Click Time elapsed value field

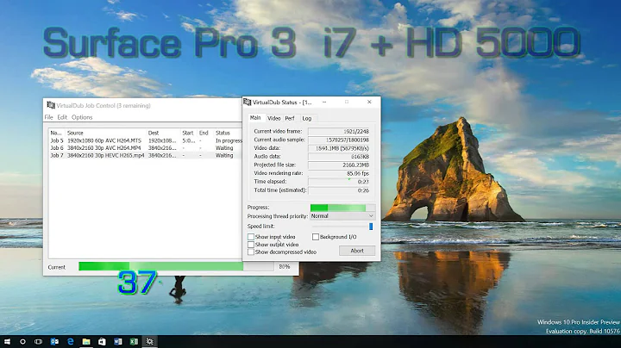tap(339, 182)
